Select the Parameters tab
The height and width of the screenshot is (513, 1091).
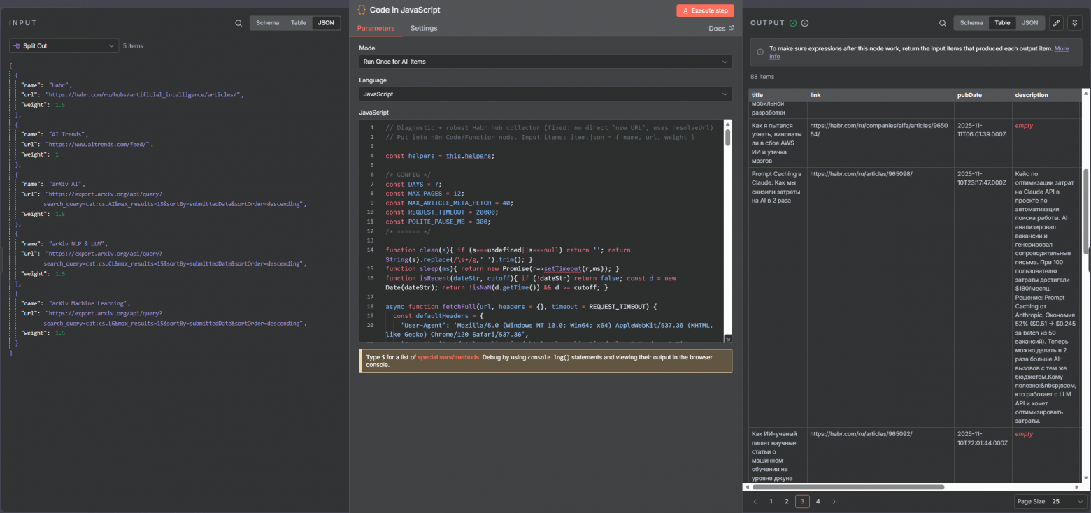pos(376,29)
